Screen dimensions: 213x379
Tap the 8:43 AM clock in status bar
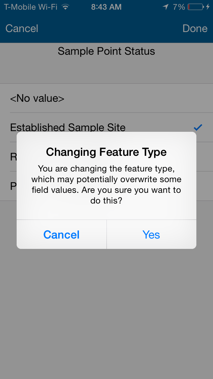pos(106,7)
